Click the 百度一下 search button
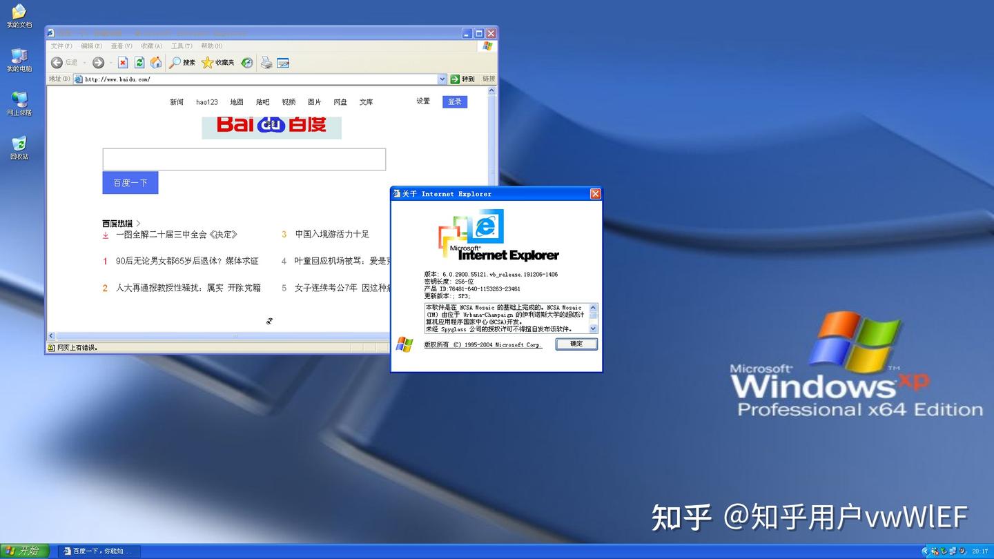The height and width of the screenshot is (559, 994). click(130, 182)
